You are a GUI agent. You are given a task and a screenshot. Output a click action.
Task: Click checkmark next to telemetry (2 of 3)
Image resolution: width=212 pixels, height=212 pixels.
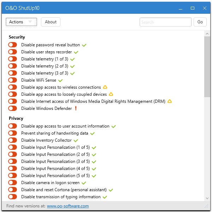pos(72,66)
